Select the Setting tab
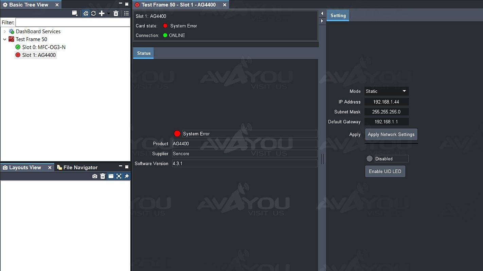This screenshot has height=271, width=483. 338,16
